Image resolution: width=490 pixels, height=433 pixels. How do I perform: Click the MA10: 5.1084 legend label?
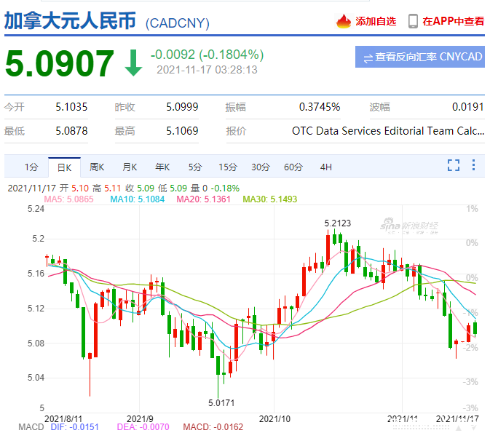(x=137, y=199)
